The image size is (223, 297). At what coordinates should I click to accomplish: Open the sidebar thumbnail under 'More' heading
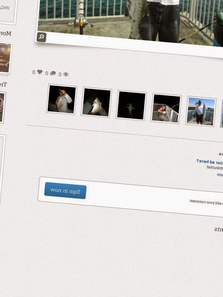pos(5,58)
